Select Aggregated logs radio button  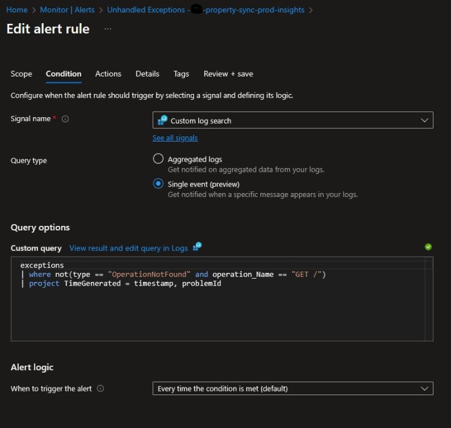[x=158, y=158]
